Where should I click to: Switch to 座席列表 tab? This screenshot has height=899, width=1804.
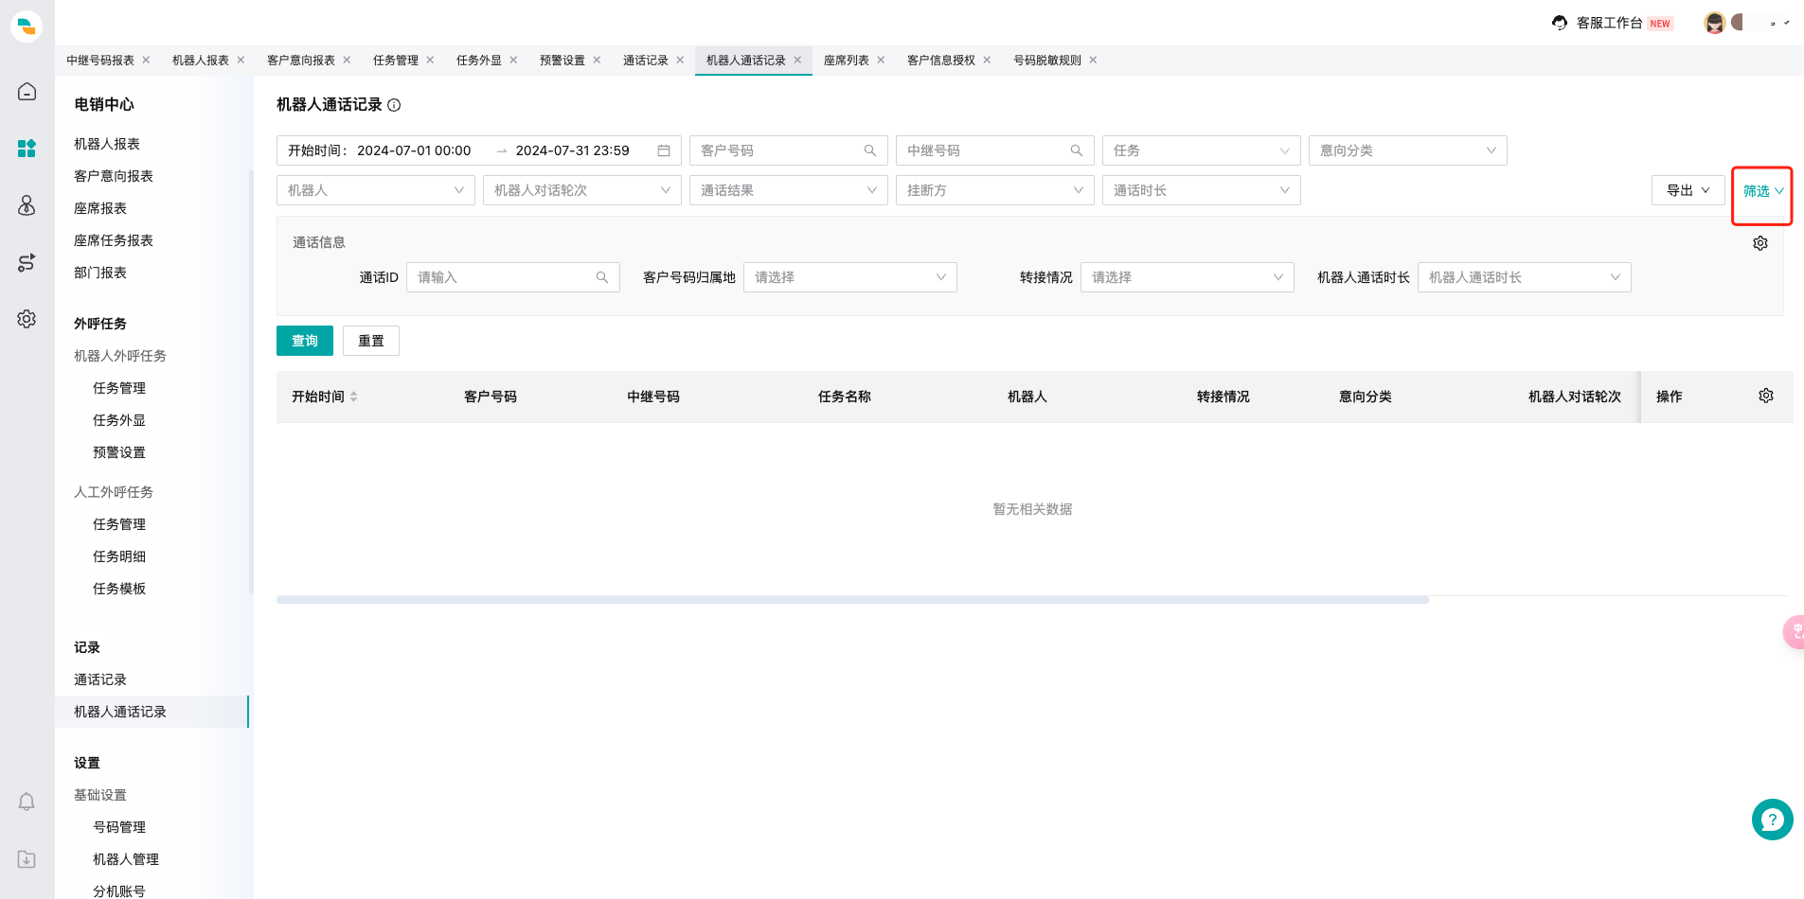tap(847, 60)
